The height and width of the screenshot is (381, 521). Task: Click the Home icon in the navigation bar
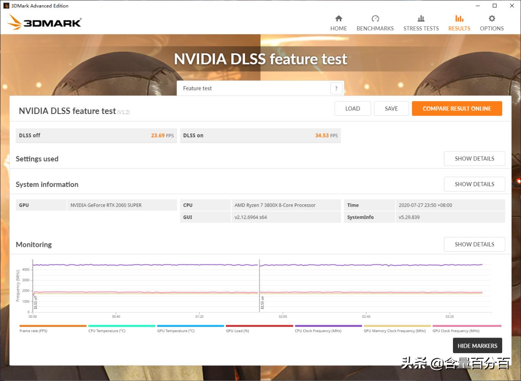pos(338,18)
